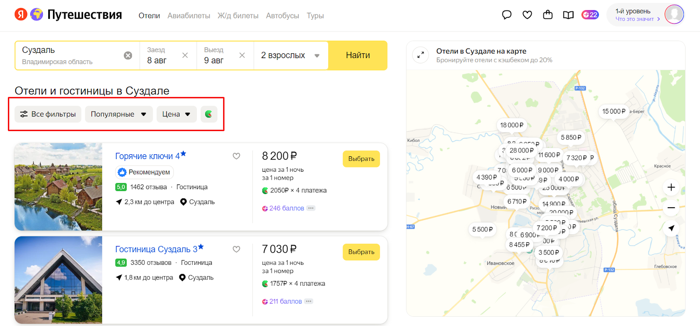This screenshot has height=326, width=700.
Task: Open points details next to 246 баллов
Action: click(311, 208)
